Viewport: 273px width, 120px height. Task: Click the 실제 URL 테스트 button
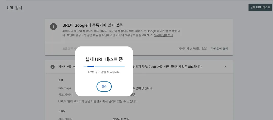[x=260, y=7]
